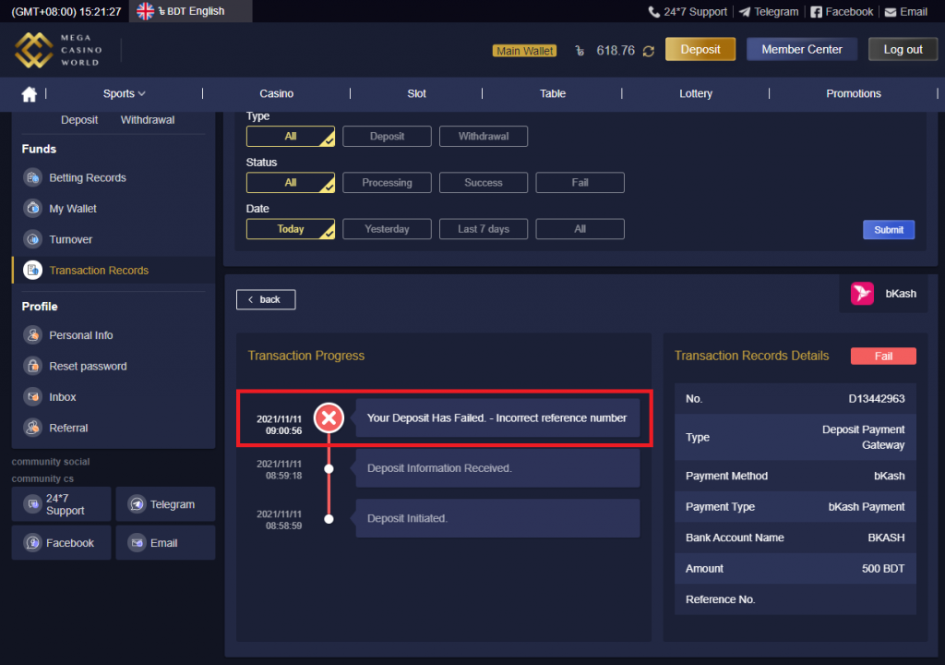Select the All status filter
The image size is (945, 665).
[x=291, y=183]
